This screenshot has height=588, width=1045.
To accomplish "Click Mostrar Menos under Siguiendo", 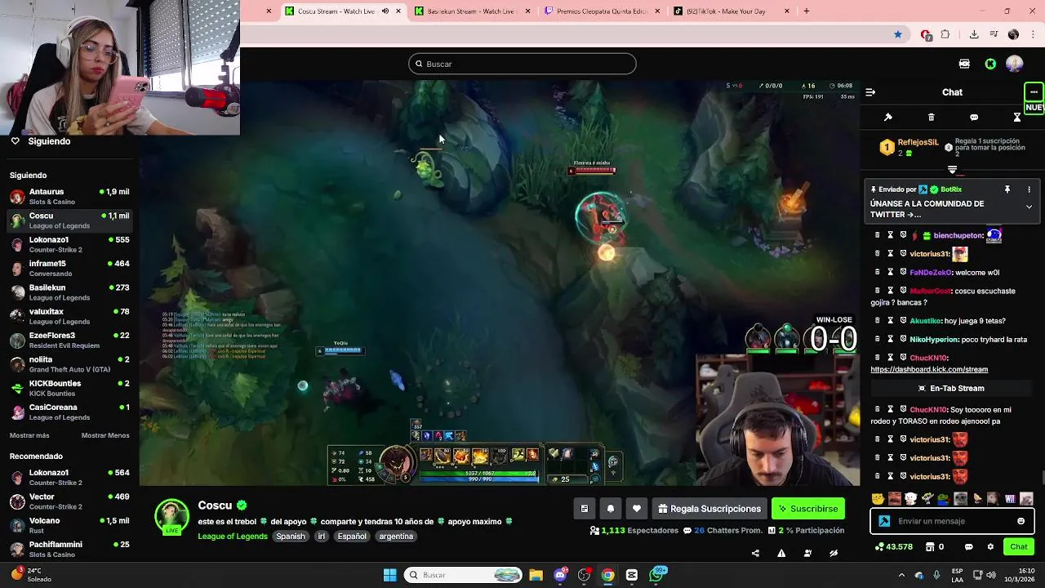I will click(105, 435).
